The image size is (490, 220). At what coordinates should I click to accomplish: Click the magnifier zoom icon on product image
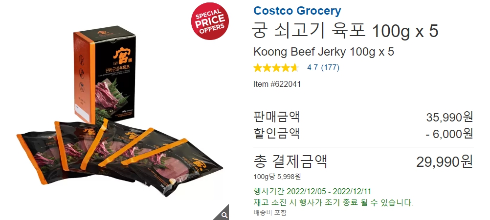[224, 215]
